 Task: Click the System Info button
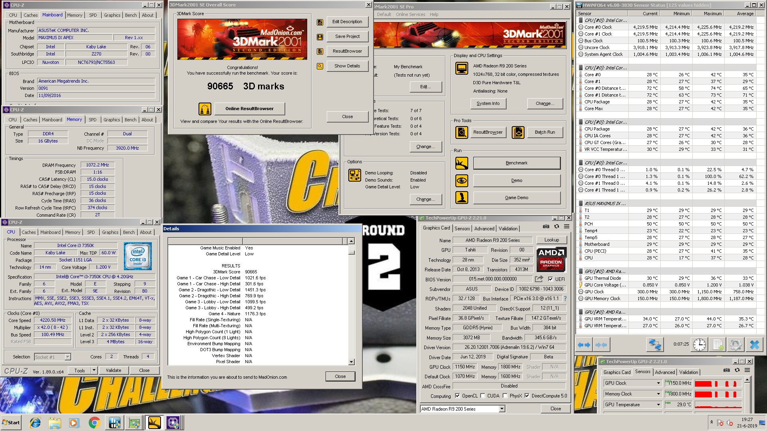coord(488,103)
